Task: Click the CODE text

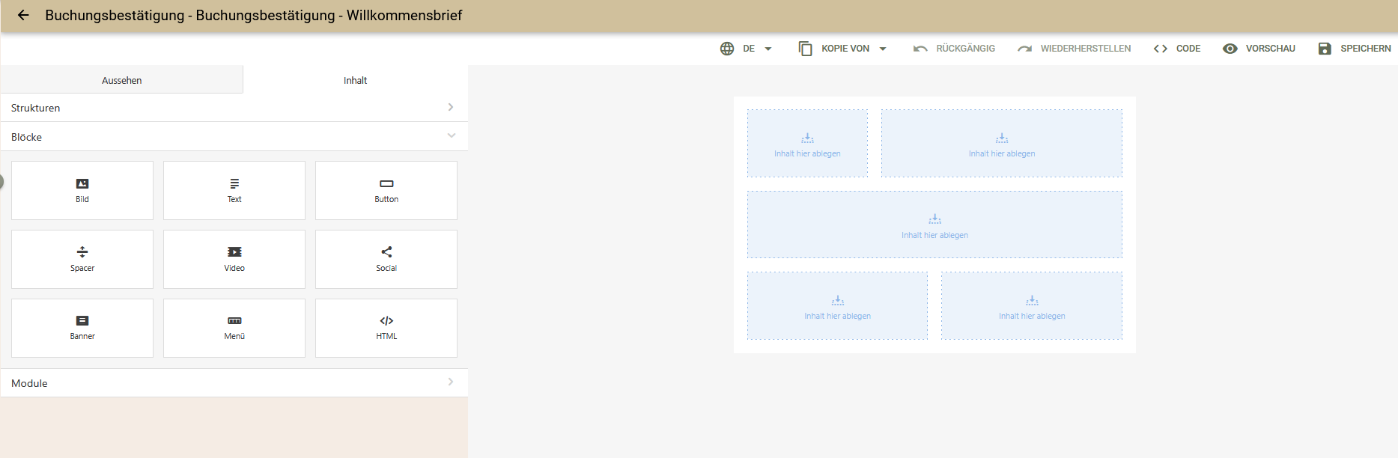Action: point(1188,49)
